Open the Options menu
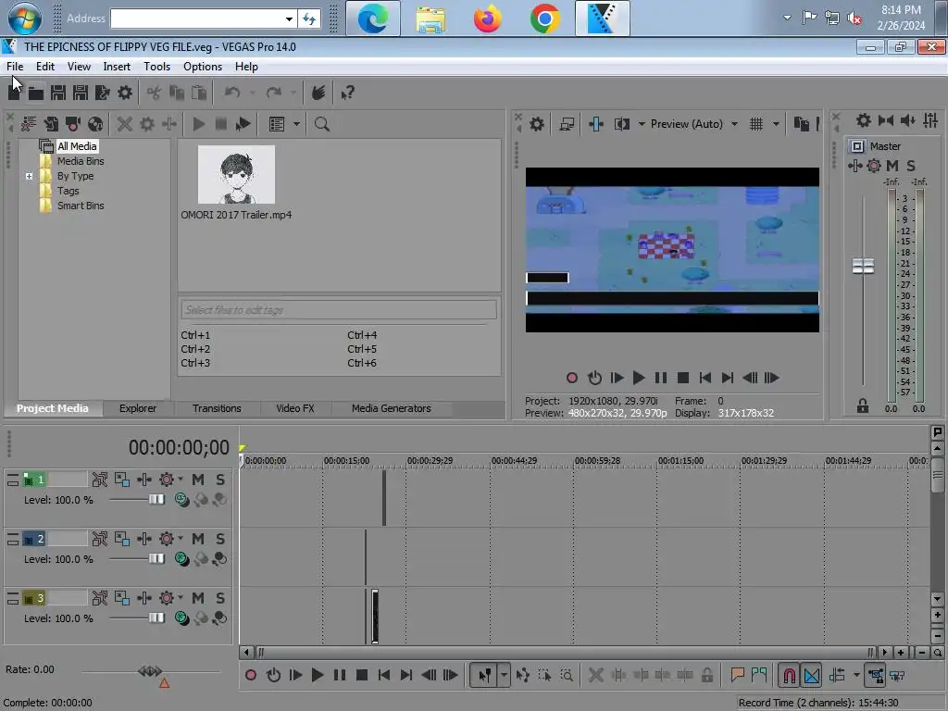Image resolution: width=948 pixels, height=711 pixels. click(x=203, y=67)
